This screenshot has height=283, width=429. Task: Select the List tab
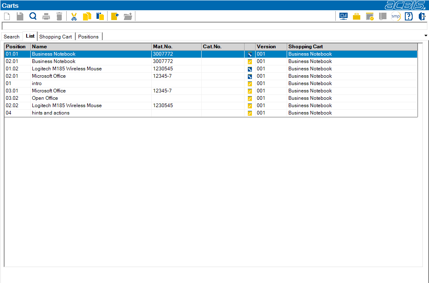[x=30, y=36]
